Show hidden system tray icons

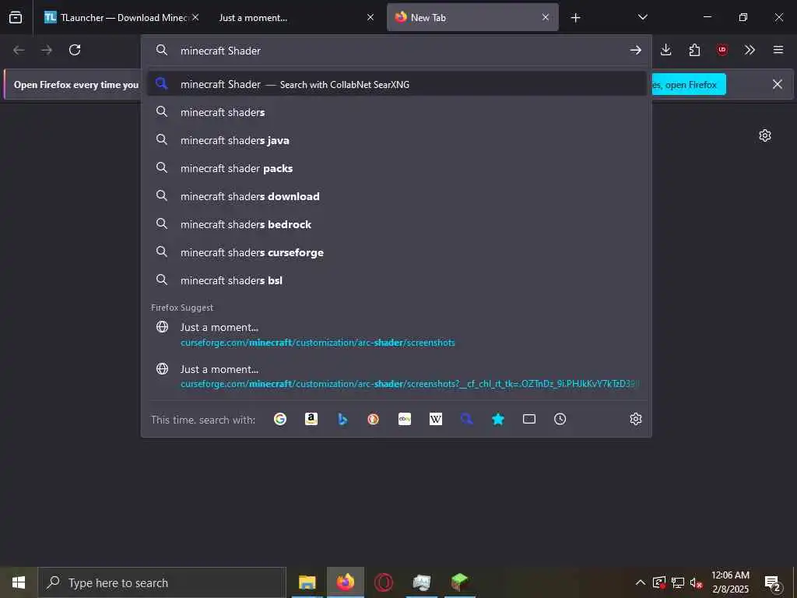[641, 582]
